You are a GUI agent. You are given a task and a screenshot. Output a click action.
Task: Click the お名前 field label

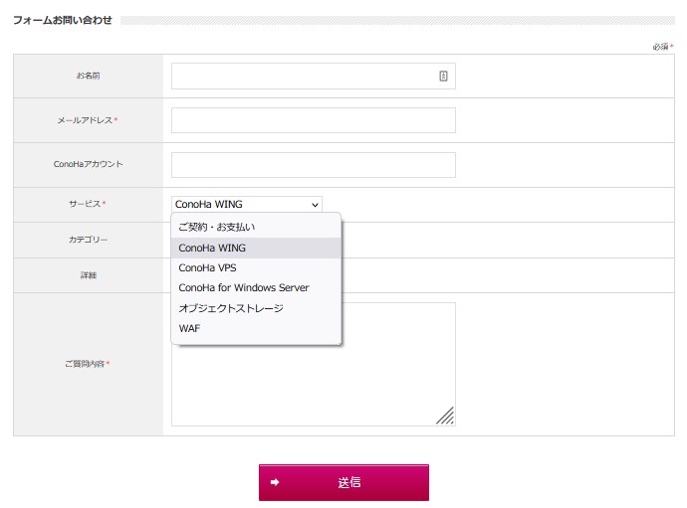[x=88, y=76]
